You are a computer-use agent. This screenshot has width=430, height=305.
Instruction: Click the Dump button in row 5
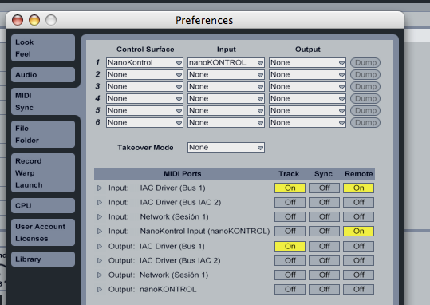point(365,111)
